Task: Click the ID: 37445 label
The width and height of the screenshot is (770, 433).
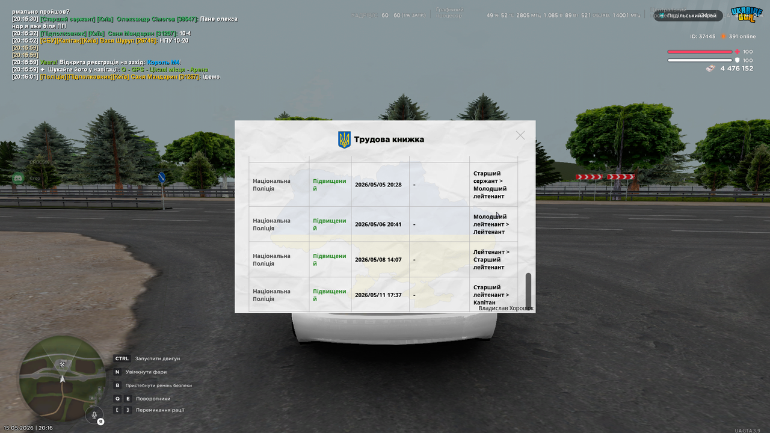Action: [x=703, y=36]
